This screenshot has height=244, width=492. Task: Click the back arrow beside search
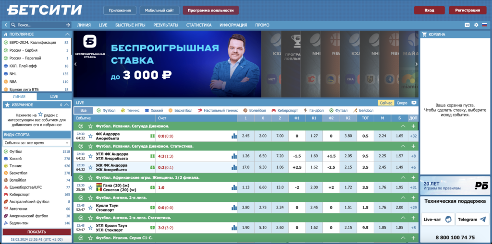point(6,25)
